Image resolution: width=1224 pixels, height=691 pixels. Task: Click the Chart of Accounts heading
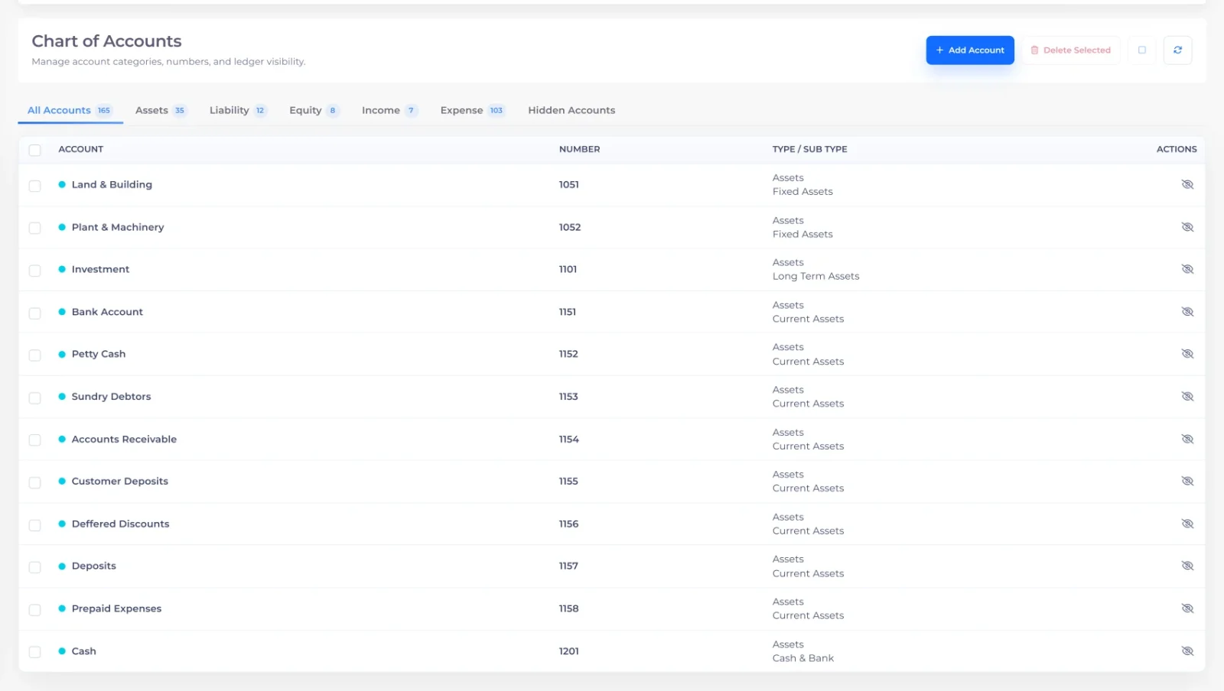point(106,41)
